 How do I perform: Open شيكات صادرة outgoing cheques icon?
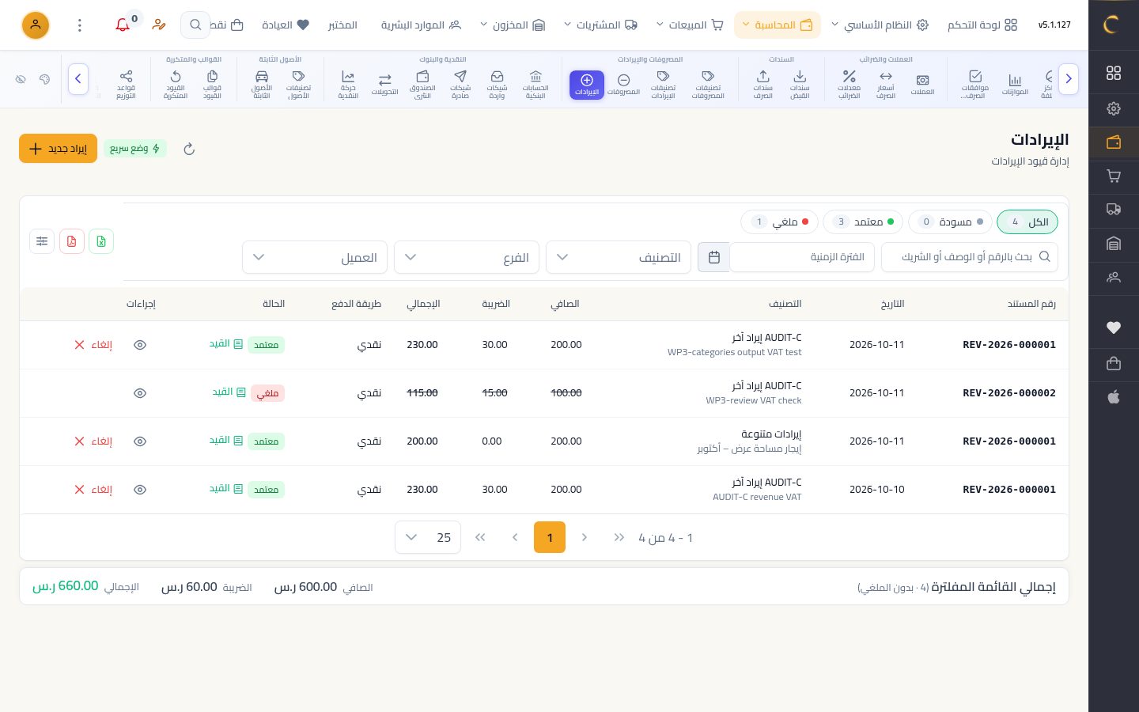click(460, 84)
